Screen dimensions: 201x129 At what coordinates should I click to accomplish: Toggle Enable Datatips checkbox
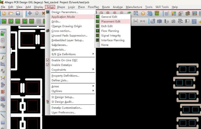coord(48,65)
